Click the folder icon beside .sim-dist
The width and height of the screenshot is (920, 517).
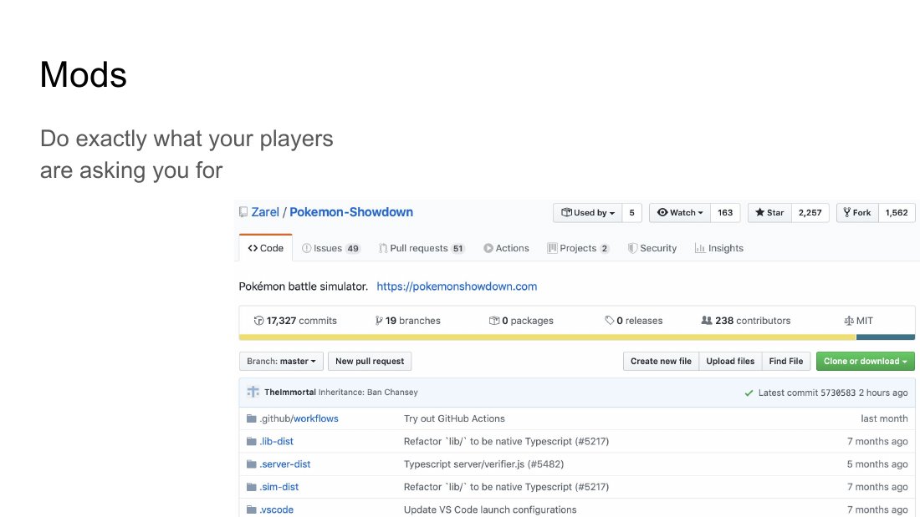click(x=252, y=487)
